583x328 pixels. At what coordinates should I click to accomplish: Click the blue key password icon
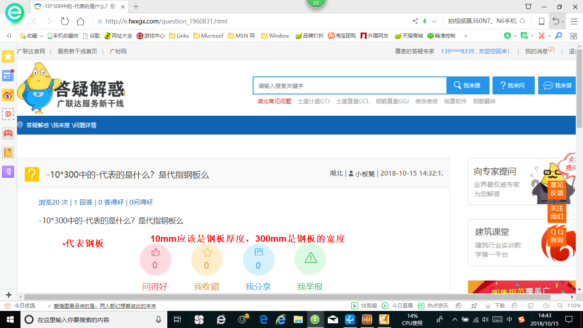coord(558,36)
